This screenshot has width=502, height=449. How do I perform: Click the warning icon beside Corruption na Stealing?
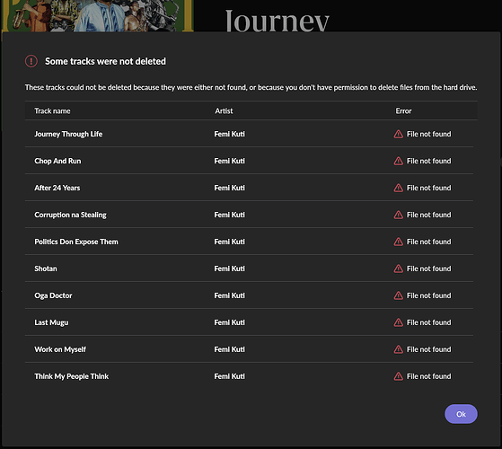pos(398,215)
